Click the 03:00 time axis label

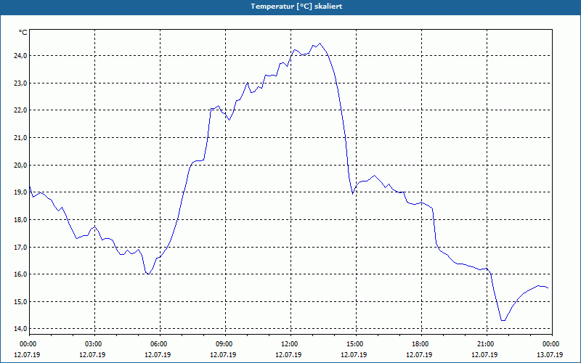(94, 344)
